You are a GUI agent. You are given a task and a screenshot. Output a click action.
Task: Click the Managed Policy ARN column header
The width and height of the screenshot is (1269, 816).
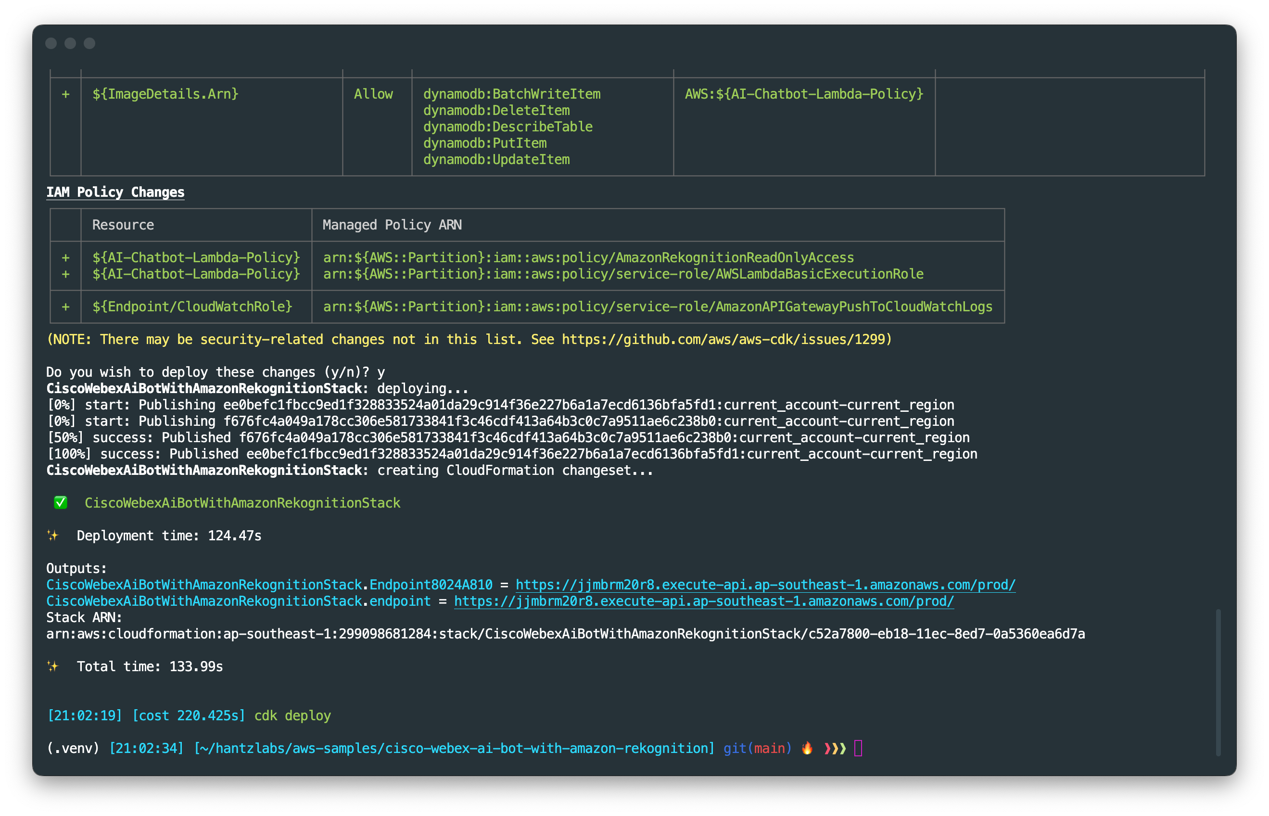(x=392, y=225)
